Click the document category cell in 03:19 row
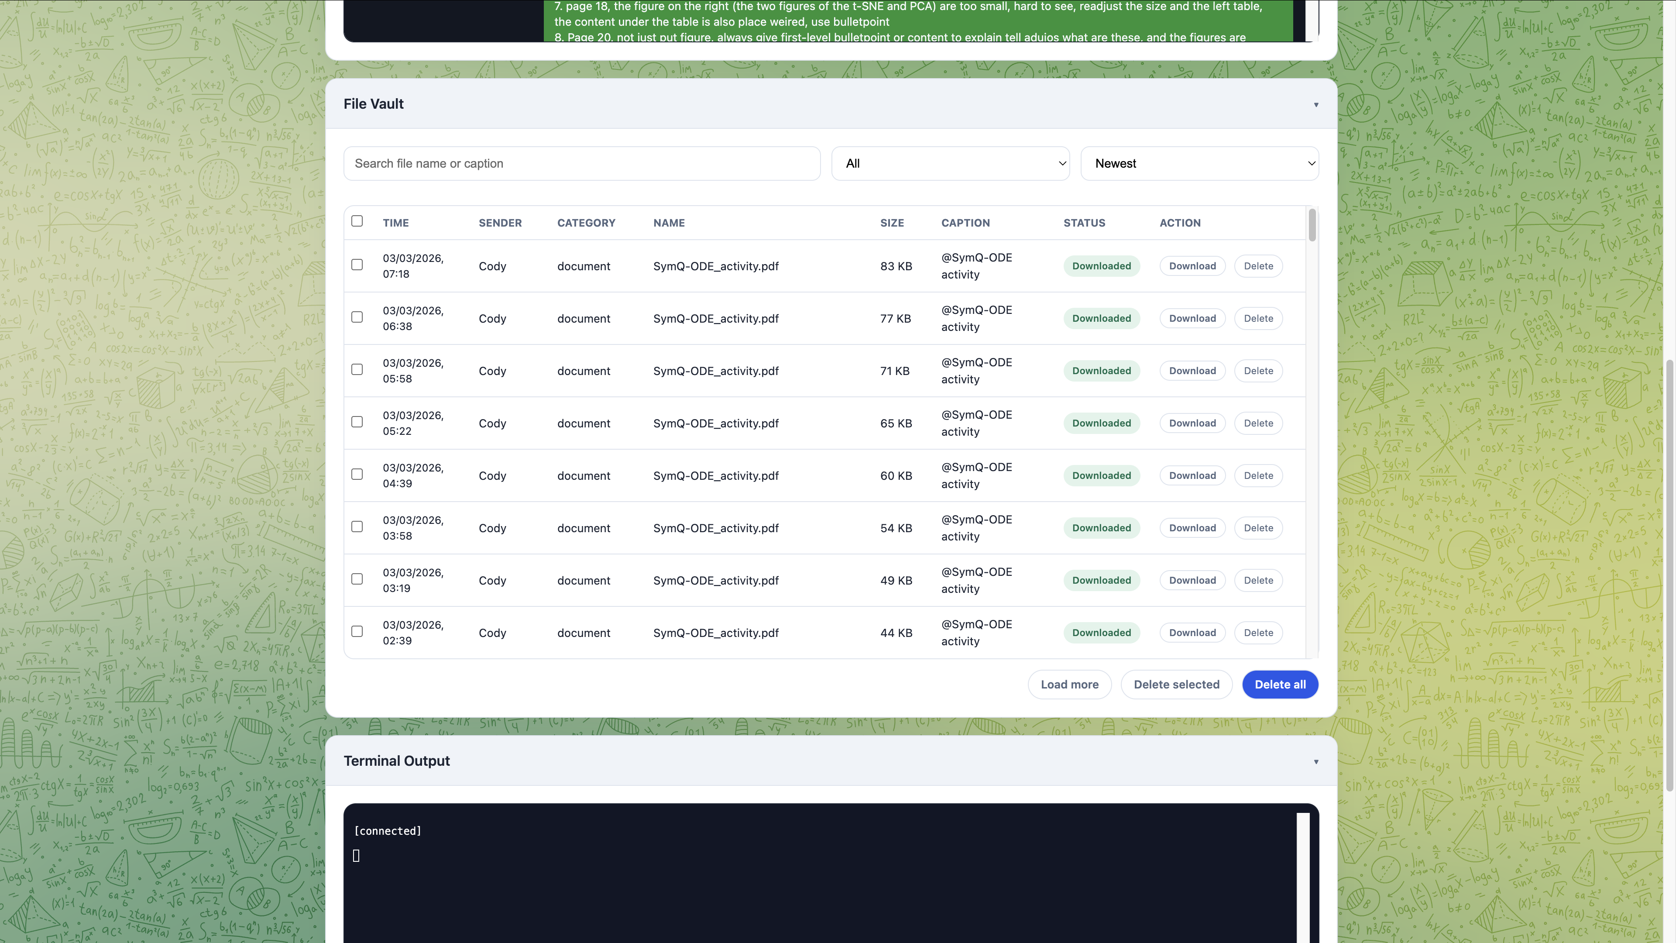This screenshot has width=1676, height=943. [583, 581]
